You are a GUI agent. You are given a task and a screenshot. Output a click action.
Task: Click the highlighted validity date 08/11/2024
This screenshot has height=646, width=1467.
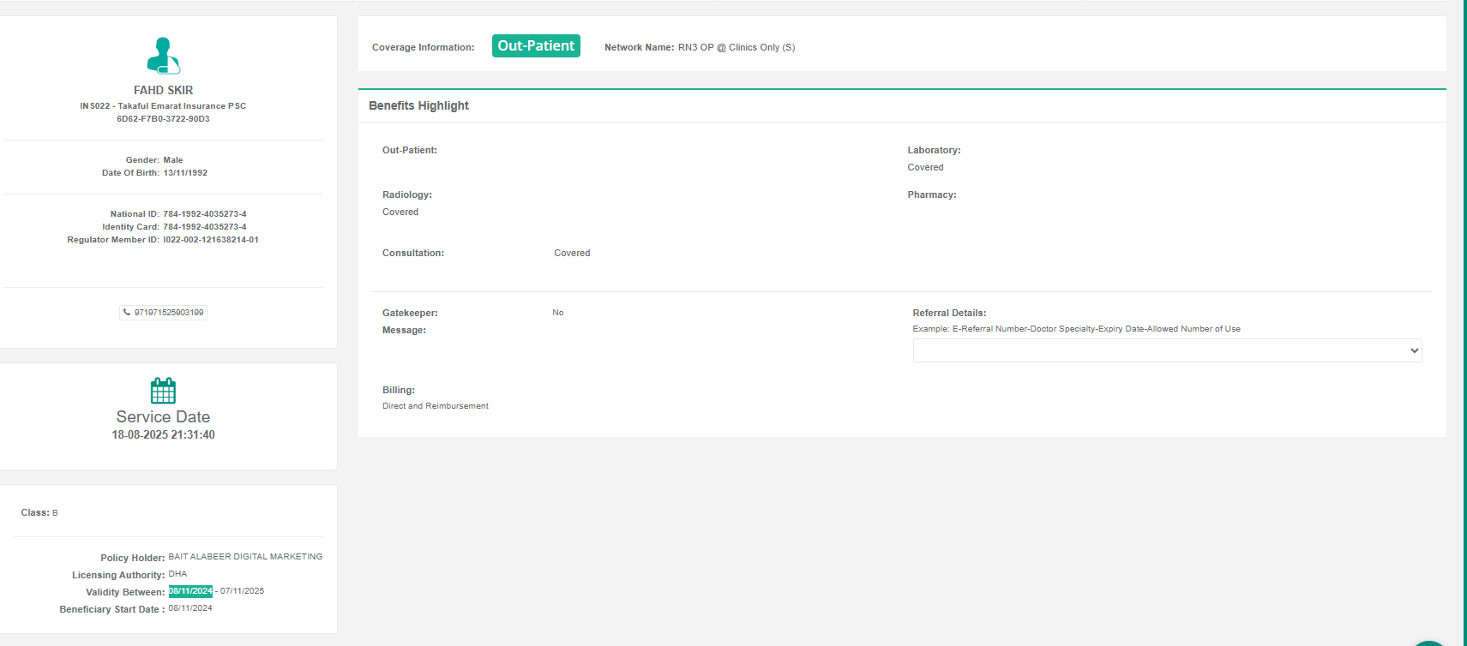[x=190, y=591]
